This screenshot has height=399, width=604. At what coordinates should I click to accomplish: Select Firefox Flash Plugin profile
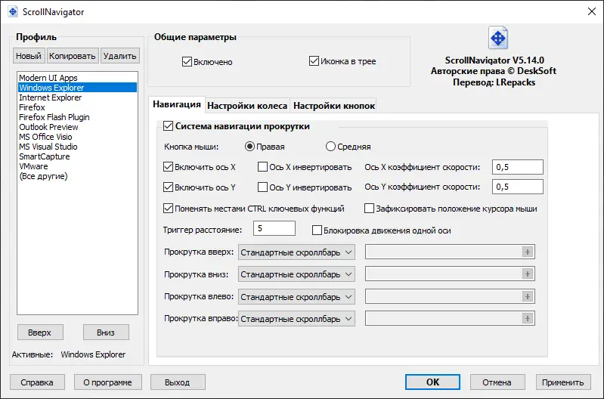[x=77, y=117]
